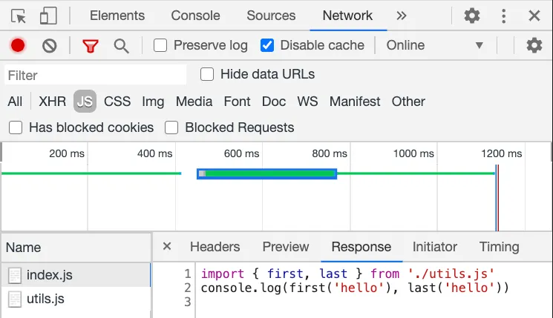The height and width of the screenshot is (318, 553).
Task: Open network settings gear beside throttling
Action: point(534,45)
